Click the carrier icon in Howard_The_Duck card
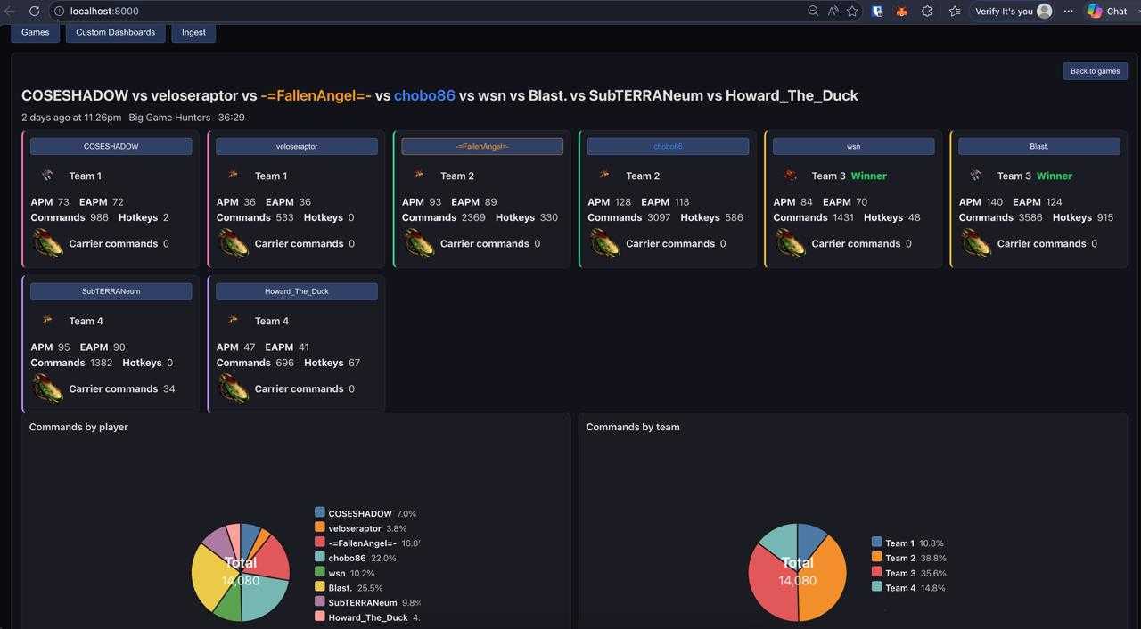Viewport: 1141px width, 629px height. click(233, 388)
